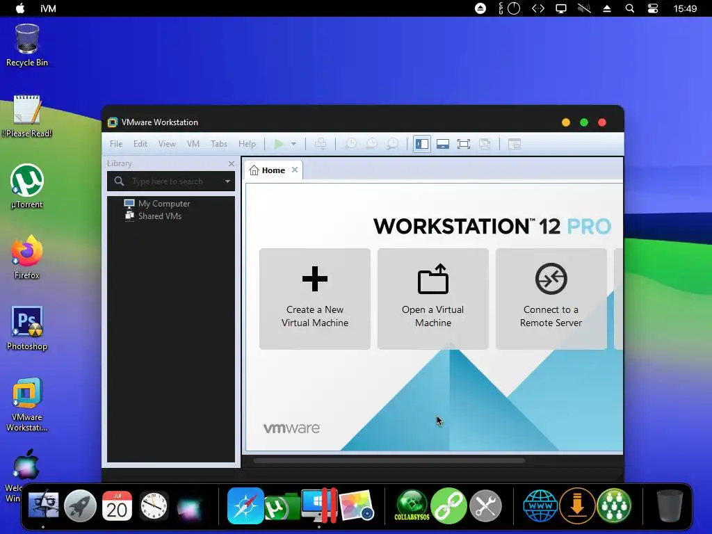The height and width of the screenshot is (534, 712).
Task: Open the Clock icon in dock
Action: click(154, 505)
